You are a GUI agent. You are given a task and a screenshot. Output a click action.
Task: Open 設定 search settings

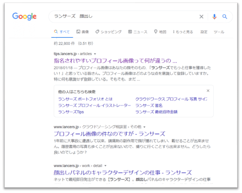[204, 32]
